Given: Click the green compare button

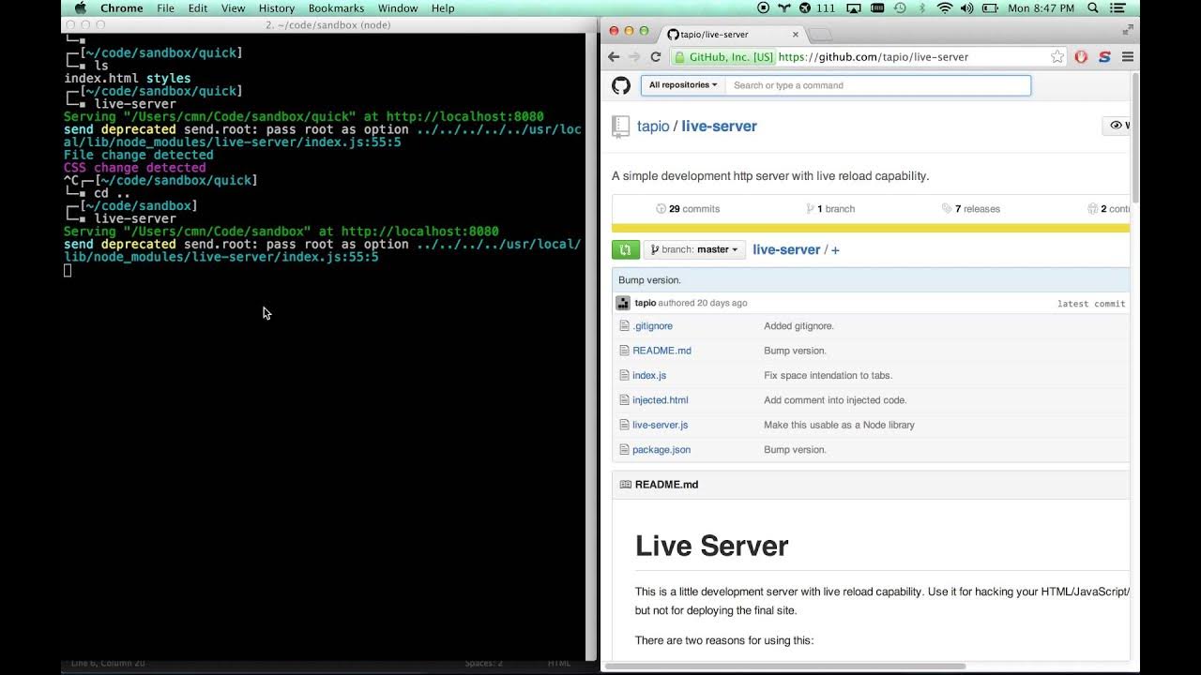Looking at the screenshot, I should coord(625,249).
